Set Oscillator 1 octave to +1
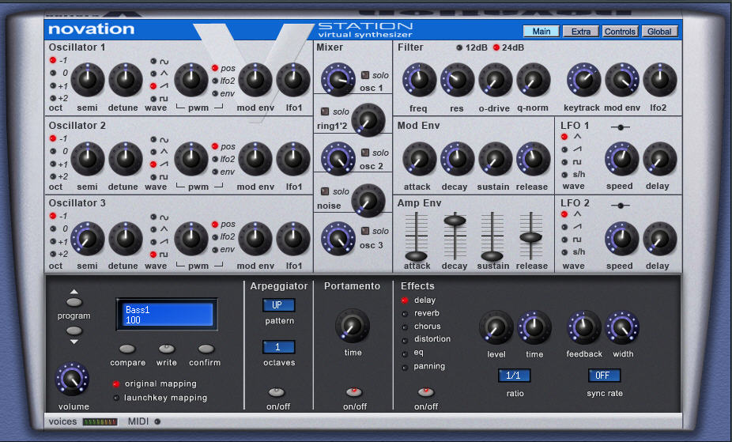732x442 pixels. (53, 86)
